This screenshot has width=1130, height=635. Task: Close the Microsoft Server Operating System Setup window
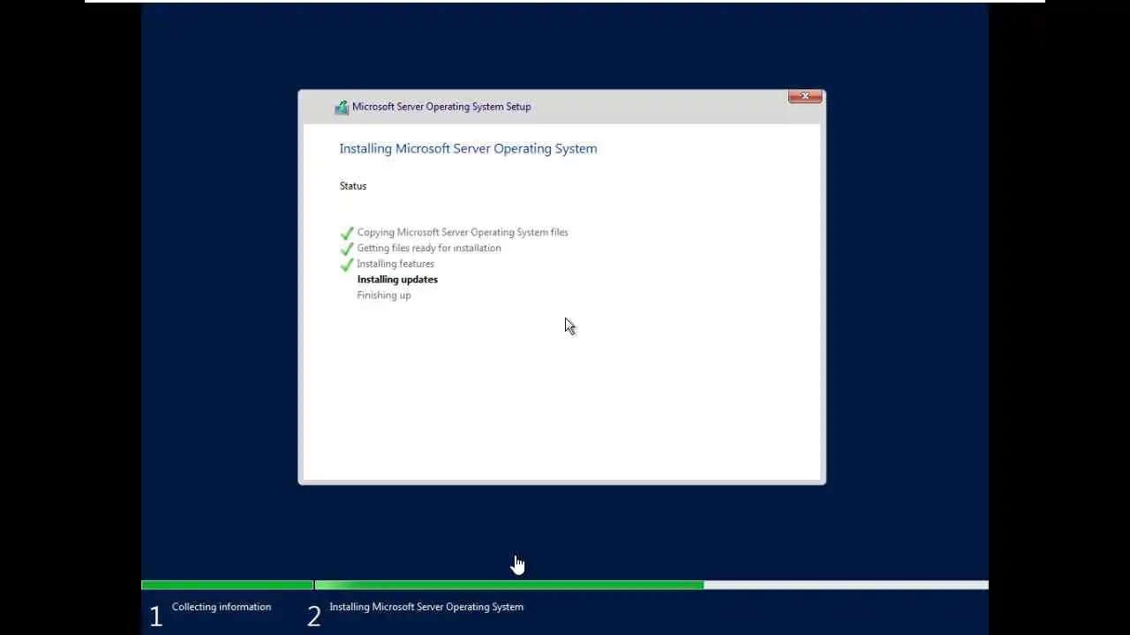point(805,96)
